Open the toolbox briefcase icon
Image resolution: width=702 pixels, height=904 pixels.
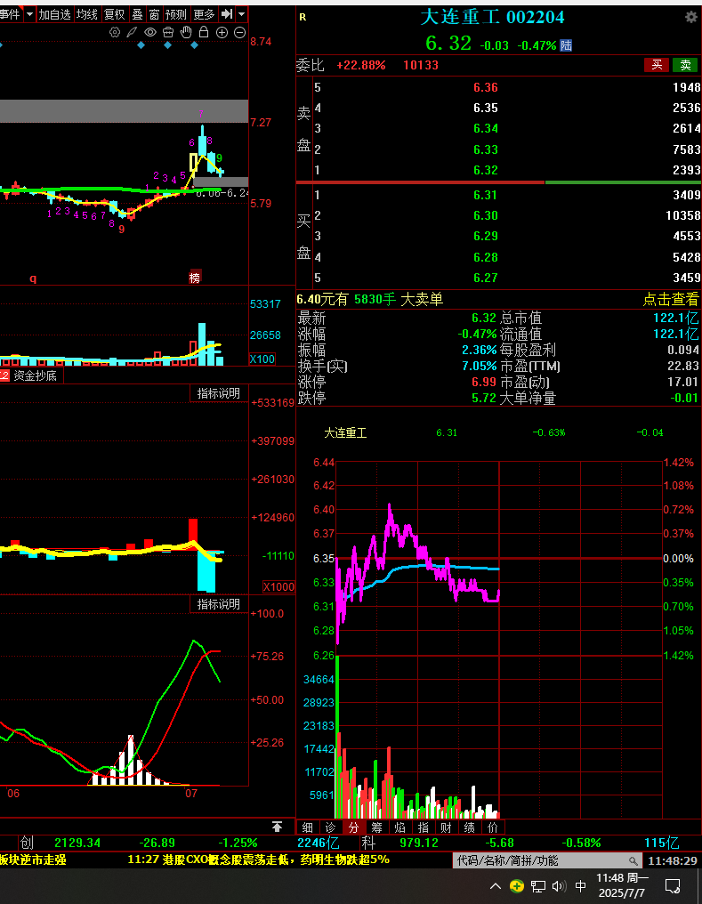(x=168, y=32)
